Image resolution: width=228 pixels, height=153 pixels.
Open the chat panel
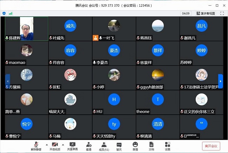point(119,146)
